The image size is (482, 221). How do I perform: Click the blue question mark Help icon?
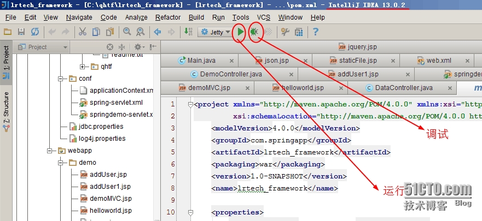point(315,32)
